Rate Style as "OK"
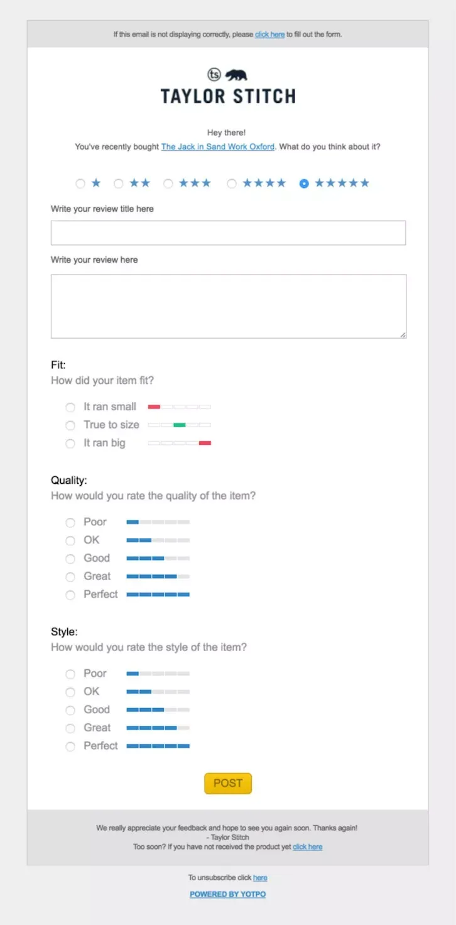 (70, 692)
